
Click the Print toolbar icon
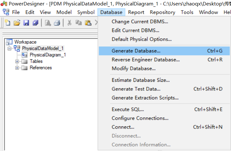pos(57,23)
